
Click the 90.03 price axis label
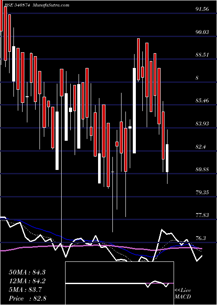tap(202, 32)
